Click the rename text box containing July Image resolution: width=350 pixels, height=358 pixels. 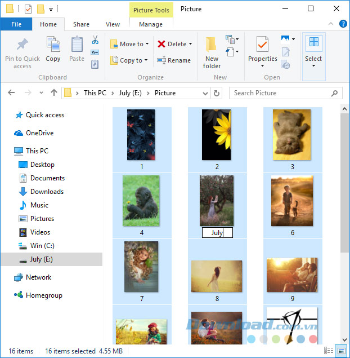pyautogui.click(x=217, y=233)
